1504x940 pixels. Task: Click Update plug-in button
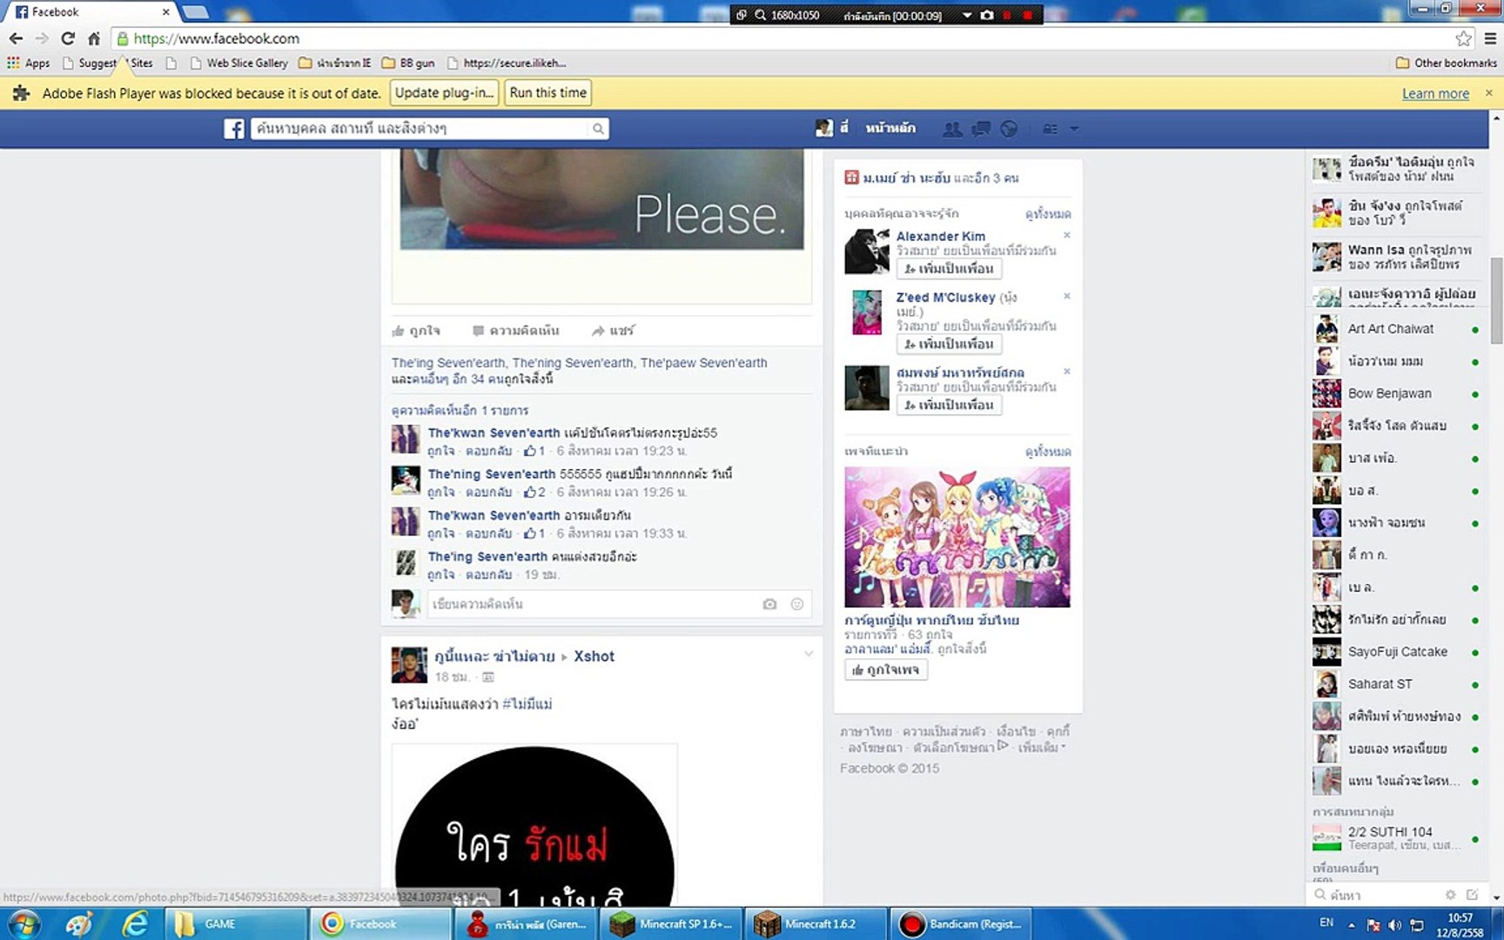444,93
